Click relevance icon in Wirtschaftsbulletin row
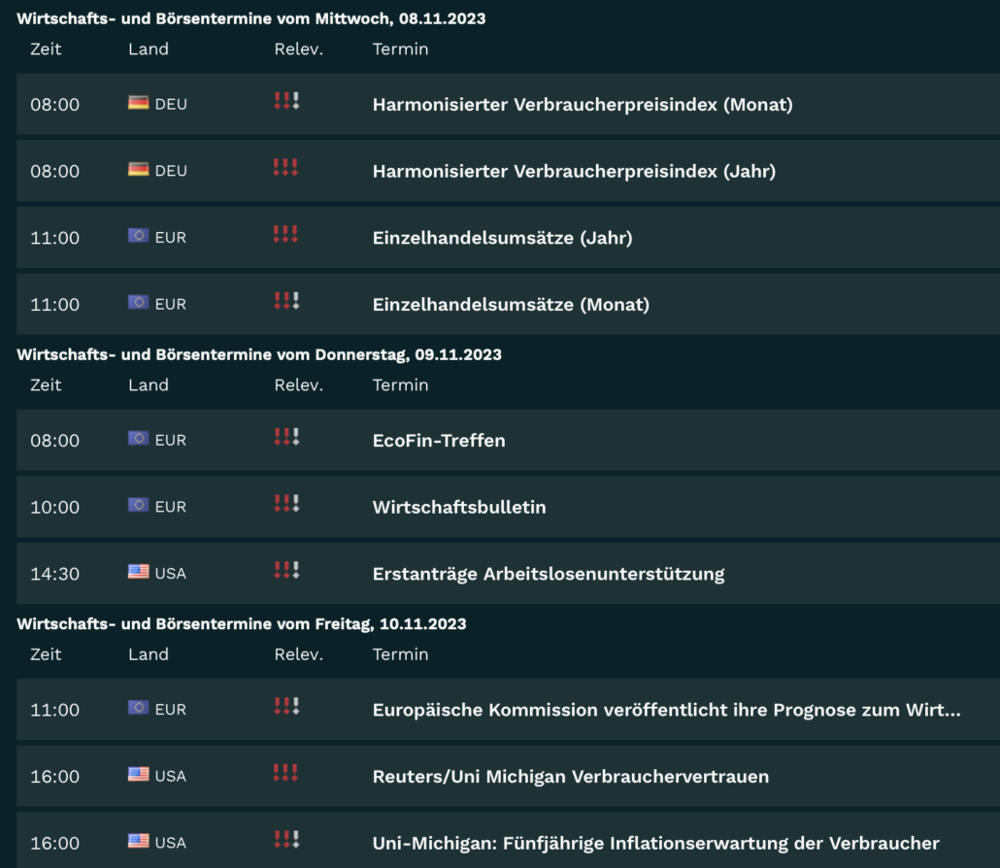The width and height of the screenshot is (1000, 868). (286, 504)
